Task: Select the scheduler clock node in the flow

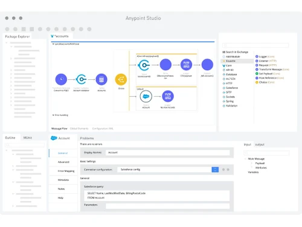Action: 61,79
